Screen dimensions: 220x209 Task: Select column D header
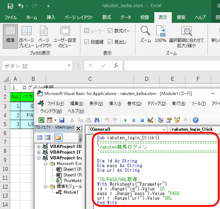(x=147, y=79)
